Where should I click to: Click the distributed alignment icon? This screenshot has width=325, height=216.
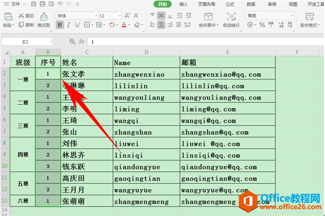pyautogui.click(x=187, y=25)
